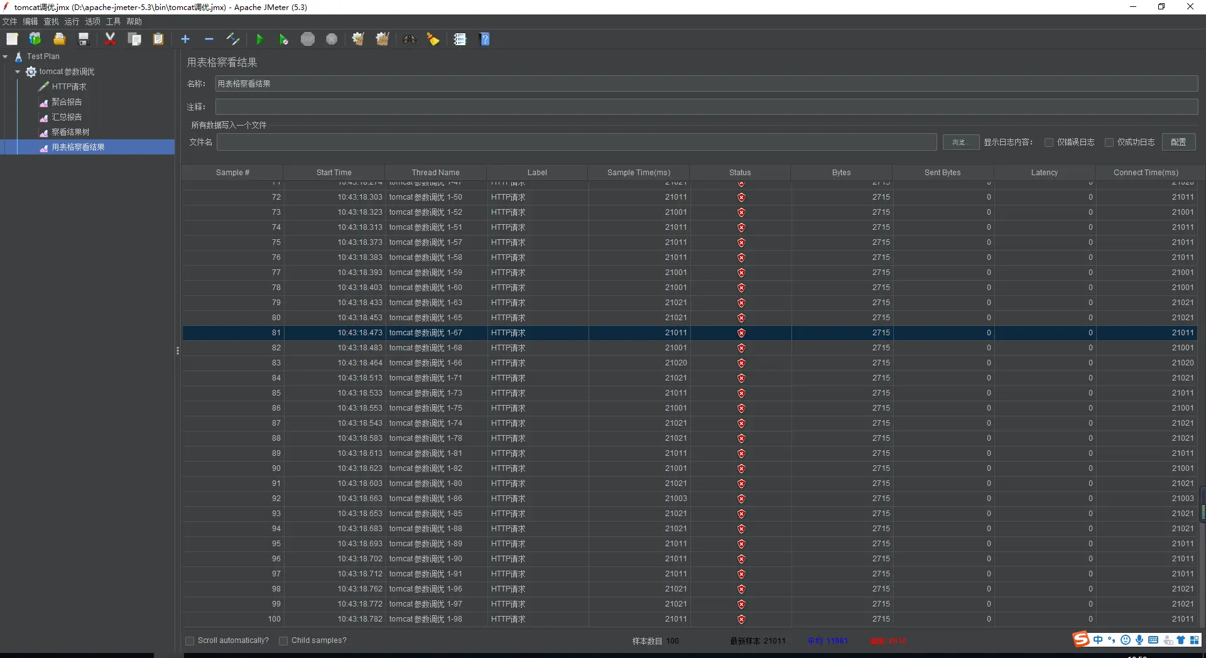Clear all results with double-broom icon
This screenshot has width=1206, height=658.
(x=383, y=39)
